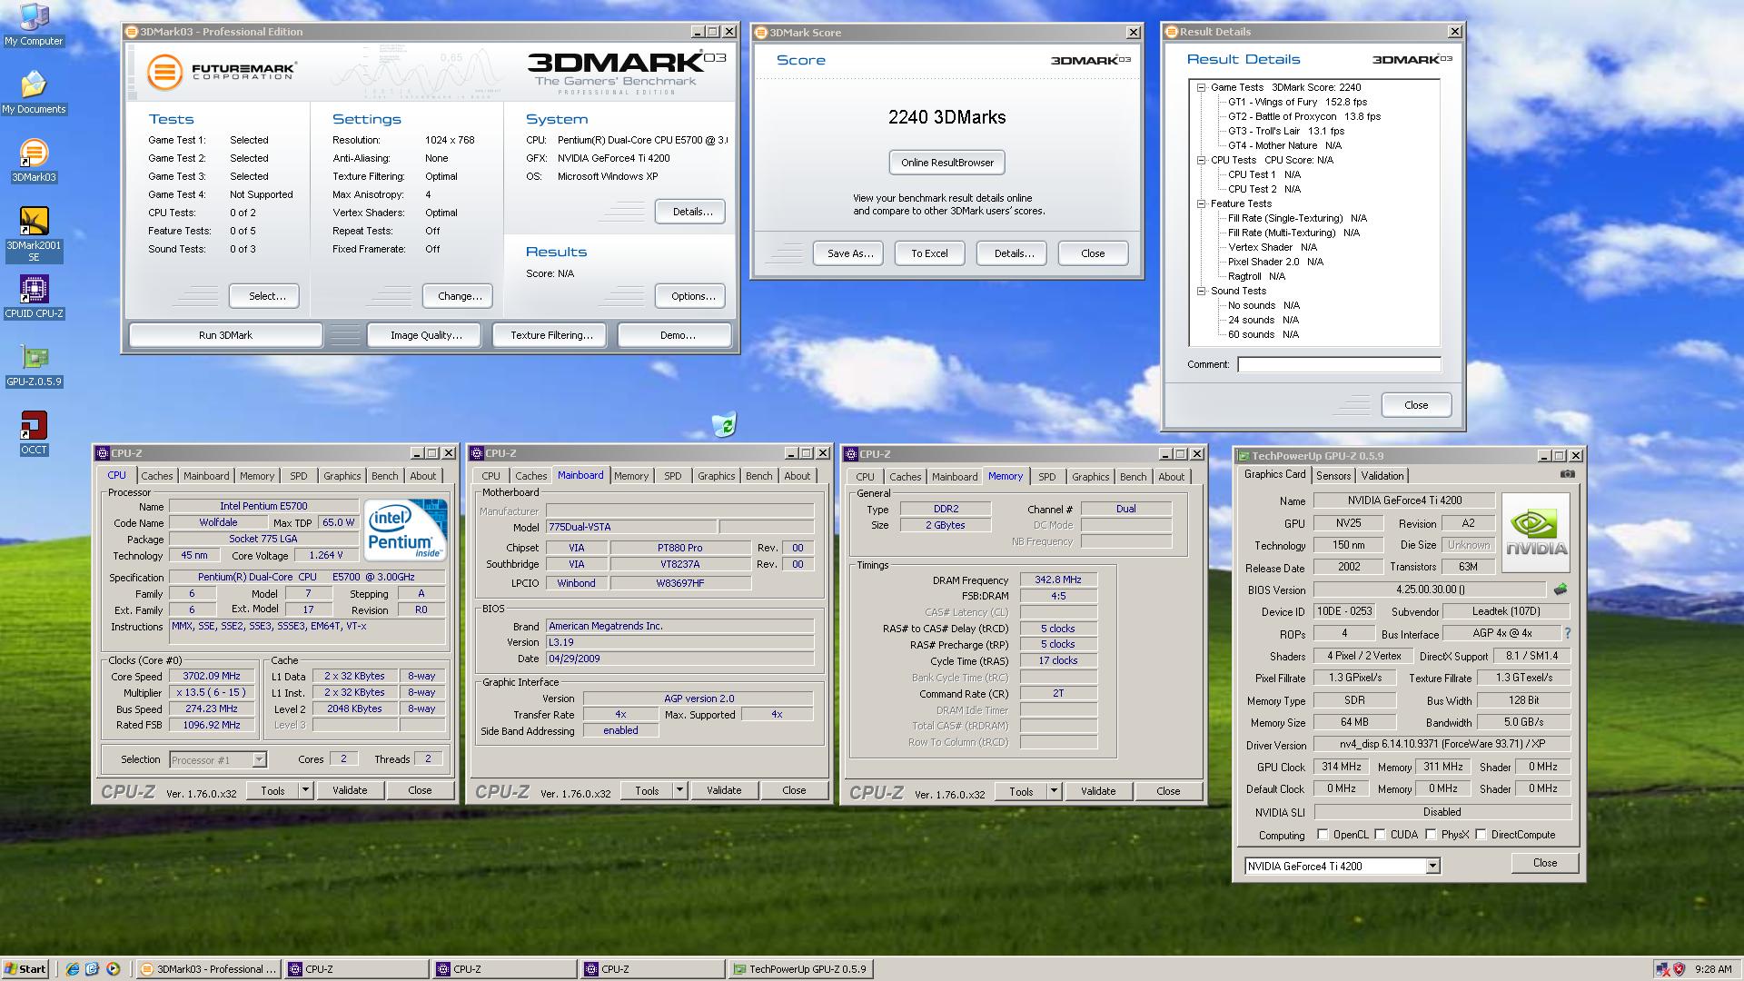Click the Start button
Viewport: 1744px width, 981px height.
tap(25, 969)
